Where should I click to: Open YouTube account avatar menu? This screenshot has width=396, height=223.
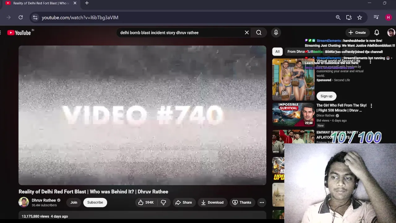(x=391, y=33)
